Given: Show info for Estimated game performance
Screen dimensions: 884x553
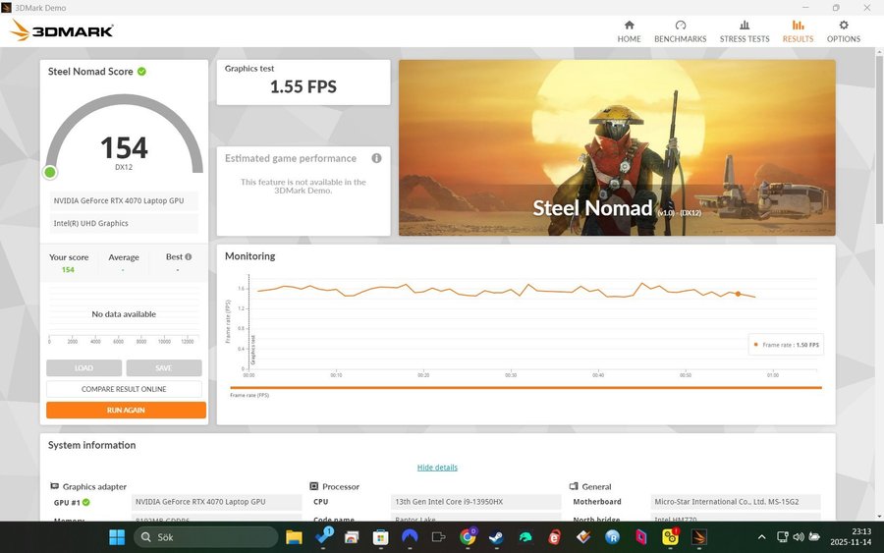Looking at the screenshot, I should [x=376, y=158].
